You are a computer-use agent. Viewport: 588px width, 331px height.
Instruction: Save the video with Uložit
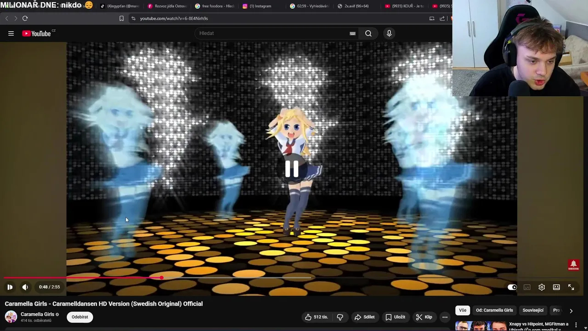click(395, 317)
